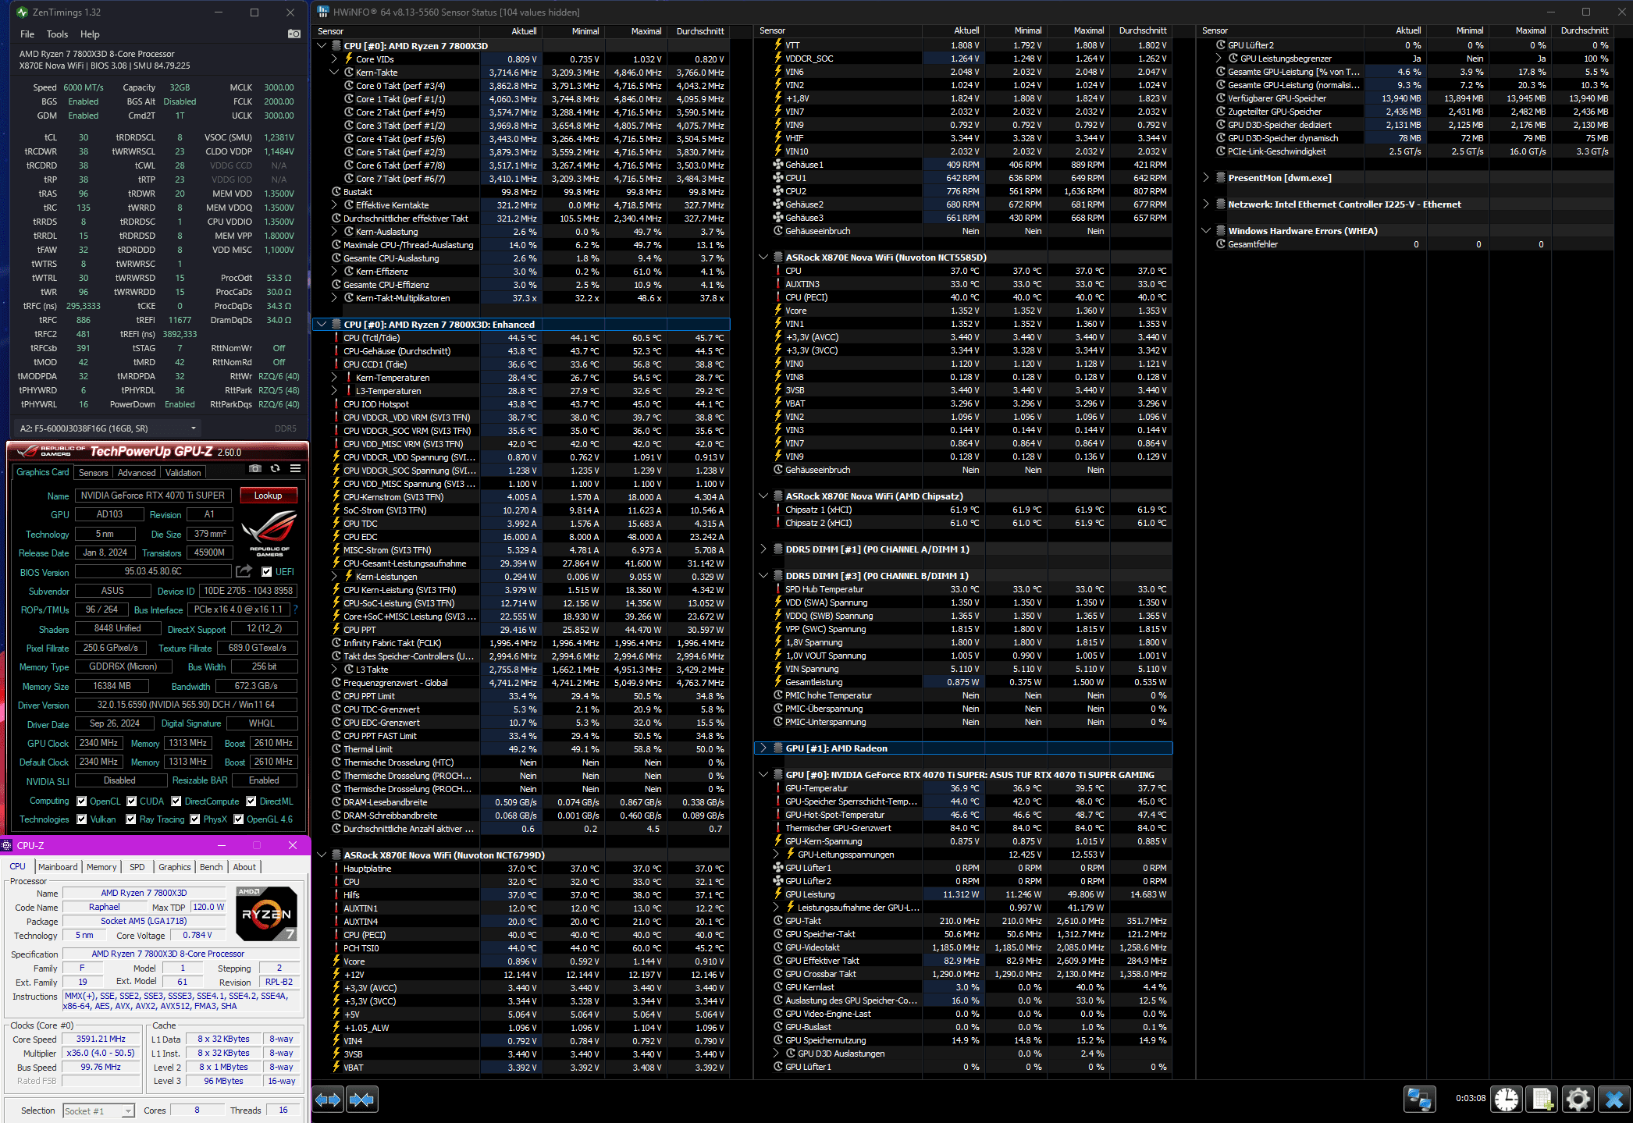The height and width of the screenshot is (1123, 1633).
Task: Toggle the OpenCL computing checkbox
Action: [x=81, y=801]
